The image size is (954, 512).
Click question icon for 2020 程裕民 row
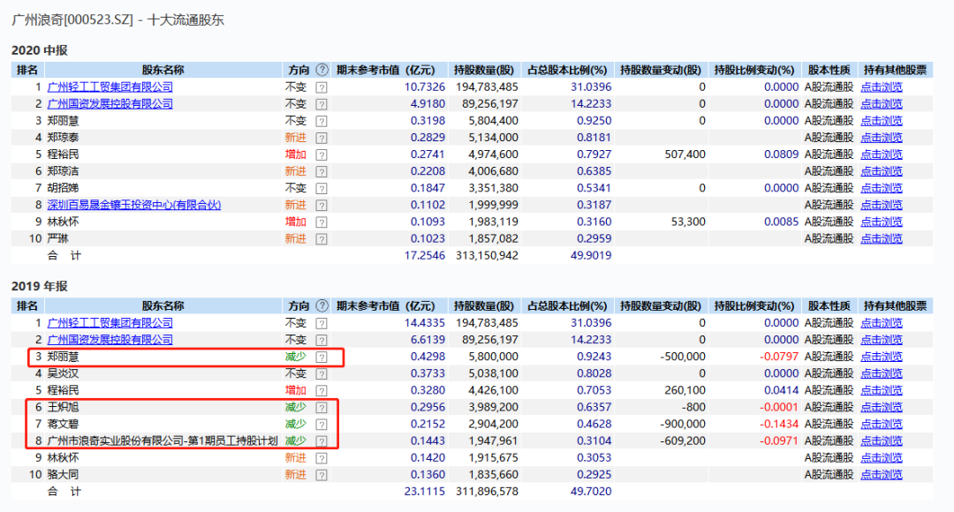point(322,155)
